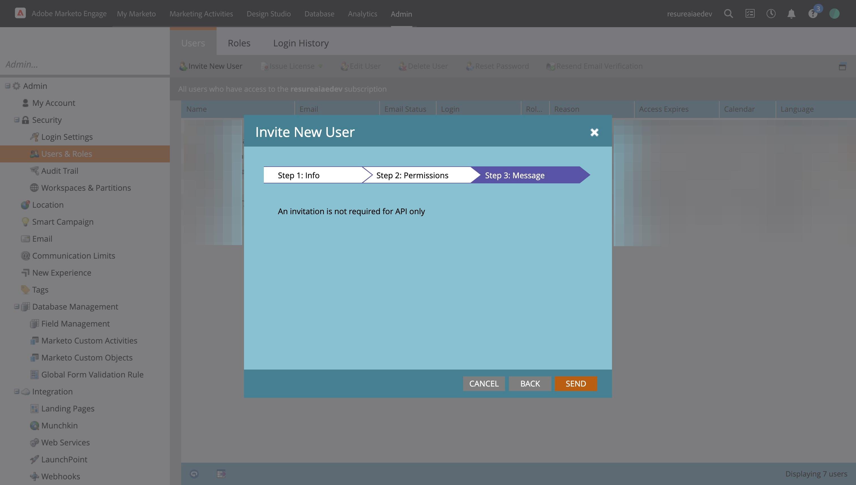Switch to the Roles tab
The image size is (856, 485).
tap(239, 43)
